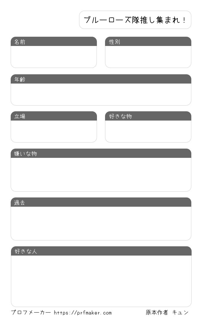Click the 好きな物 input box

(x=148, y=132)
